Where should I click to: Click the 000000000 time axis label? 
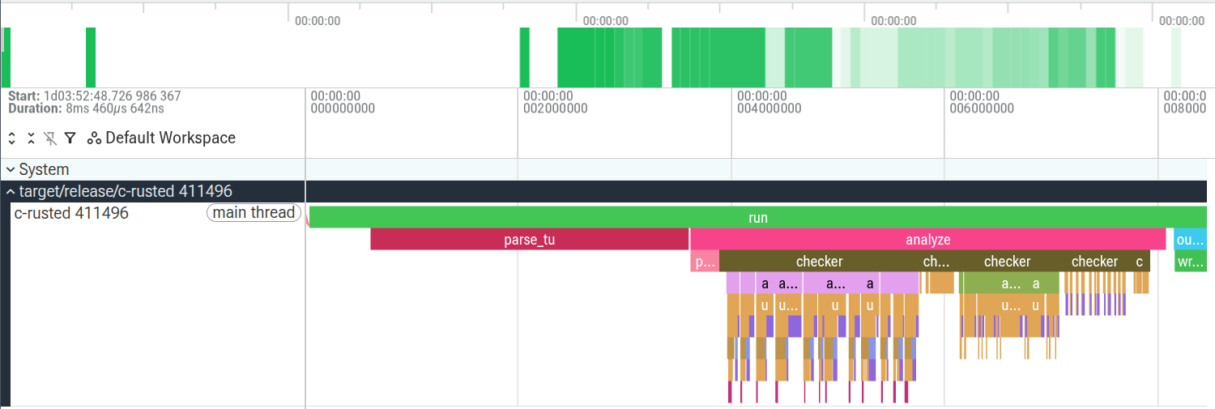[343, 109]
